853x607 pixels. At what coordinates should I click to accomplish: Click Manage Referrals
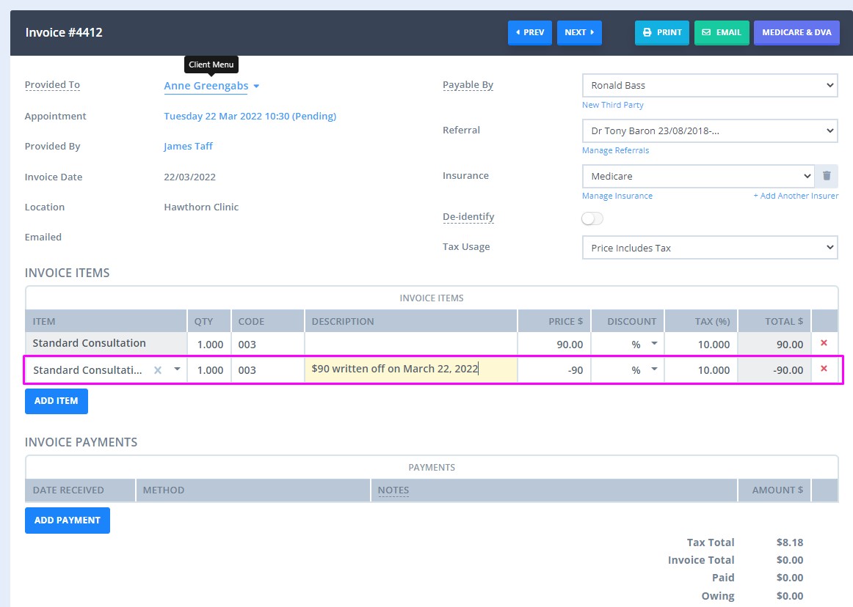[615, 150]
